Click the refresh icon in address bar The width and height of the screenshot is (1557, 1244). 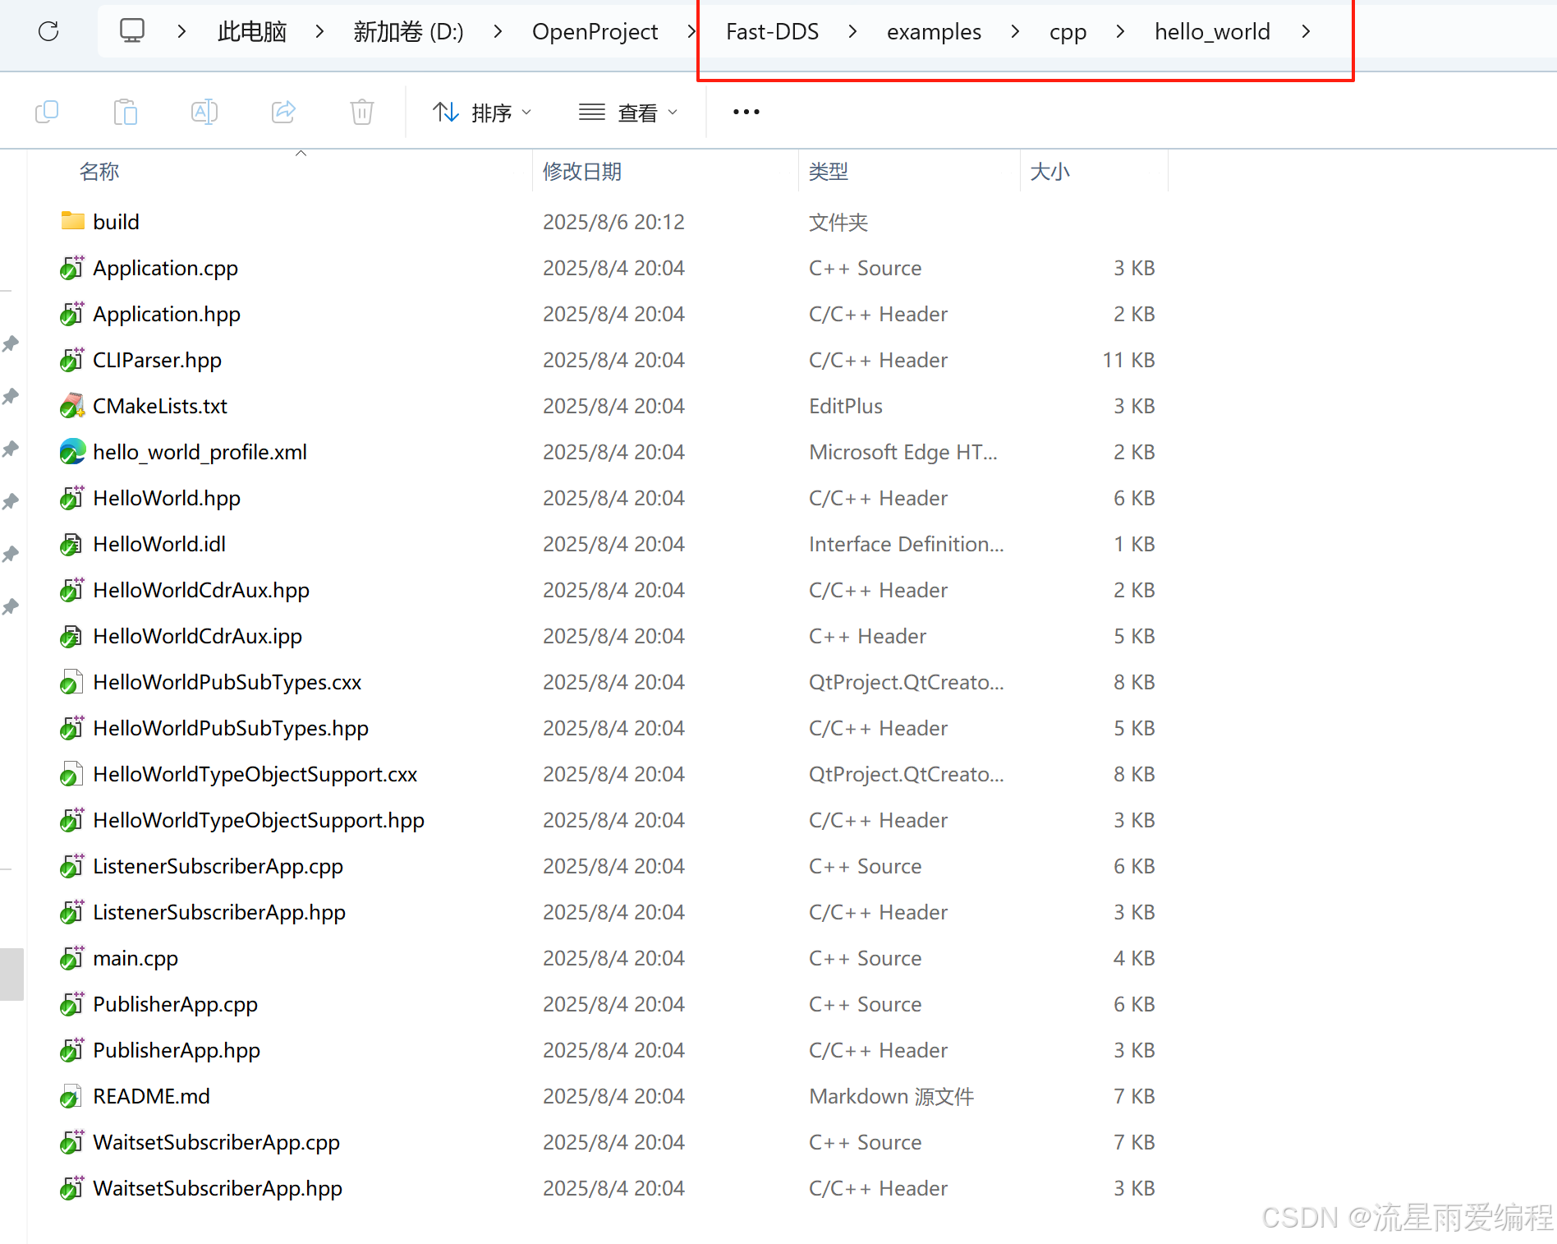[48, 31]
